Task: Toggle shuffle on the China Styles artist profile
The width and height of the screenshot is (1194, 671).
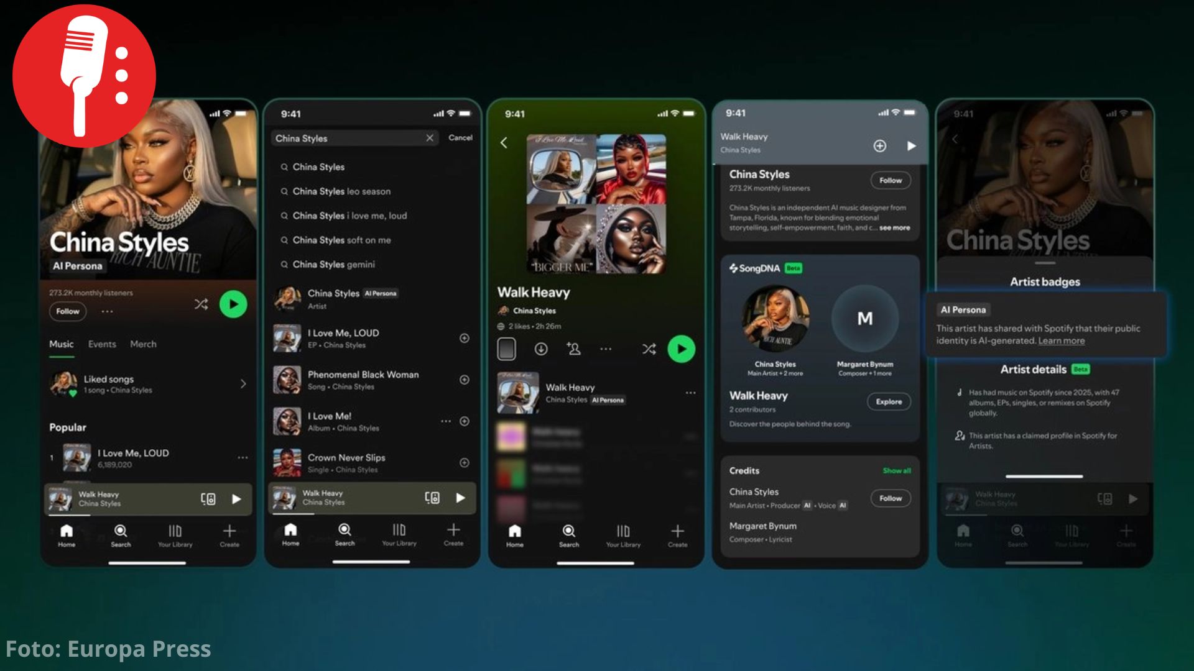Action: pos(201,304)
